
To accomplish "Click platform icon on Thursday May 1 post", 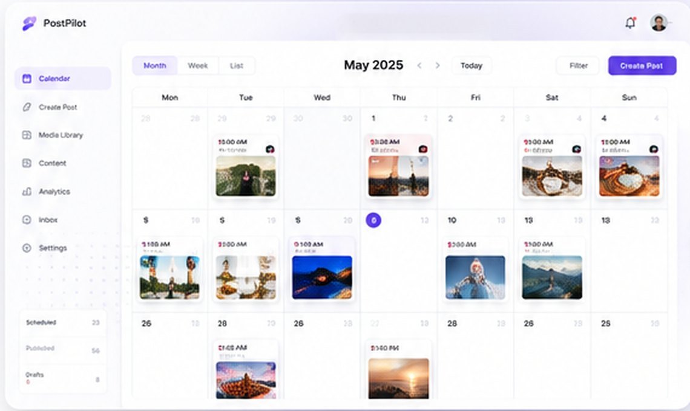I will tap(423, 149).
